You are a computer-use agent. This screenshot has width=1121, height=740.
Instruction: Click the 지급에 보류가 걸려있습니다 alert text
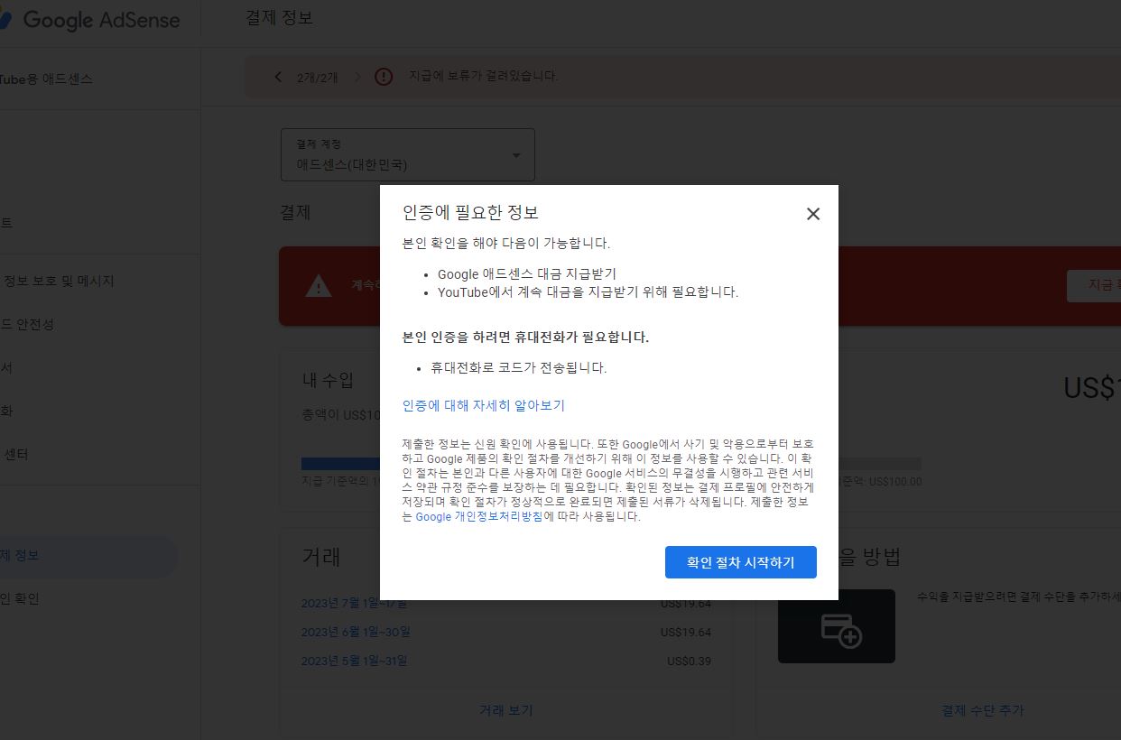click(x=483, y=76)
